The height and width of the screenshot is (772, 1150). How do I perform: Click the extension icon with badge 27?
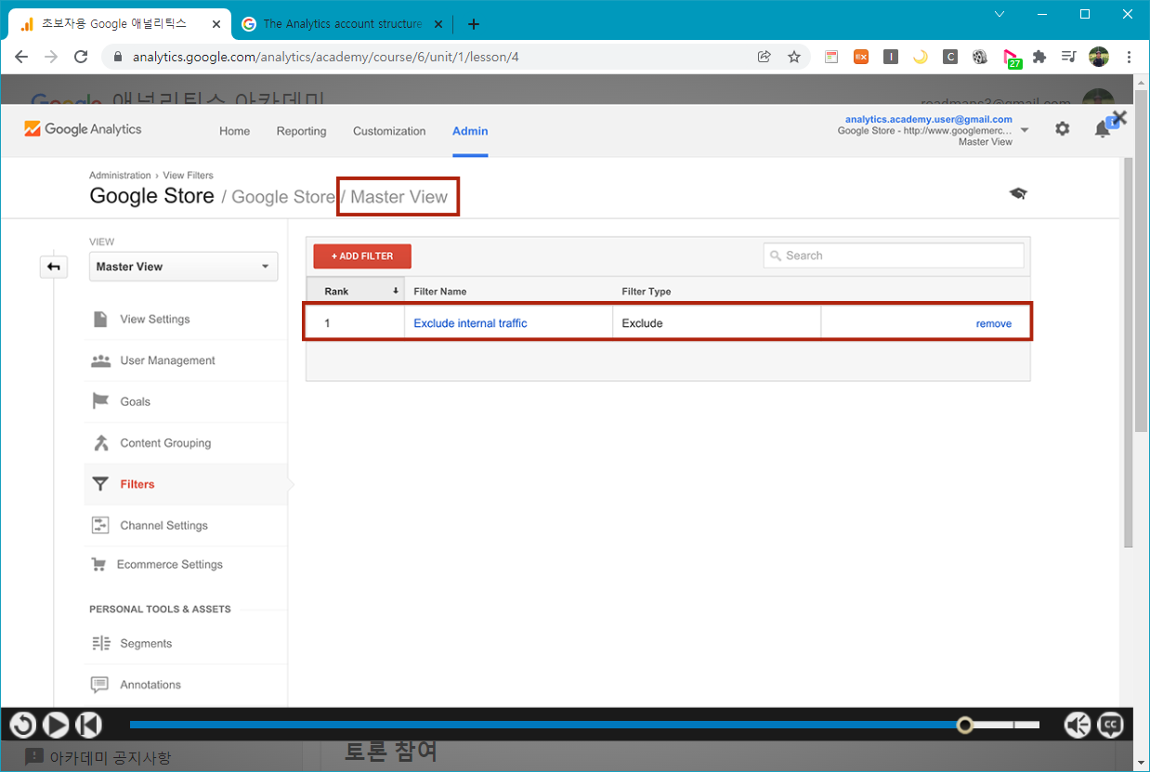[x=1012, y=59]
